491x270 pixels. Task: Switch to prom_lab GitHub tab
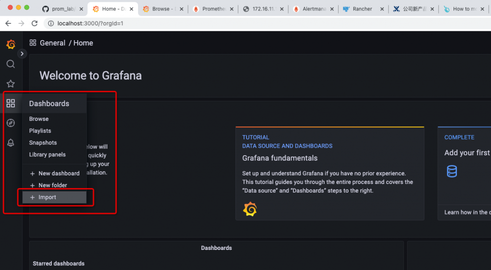pos(63,9)
